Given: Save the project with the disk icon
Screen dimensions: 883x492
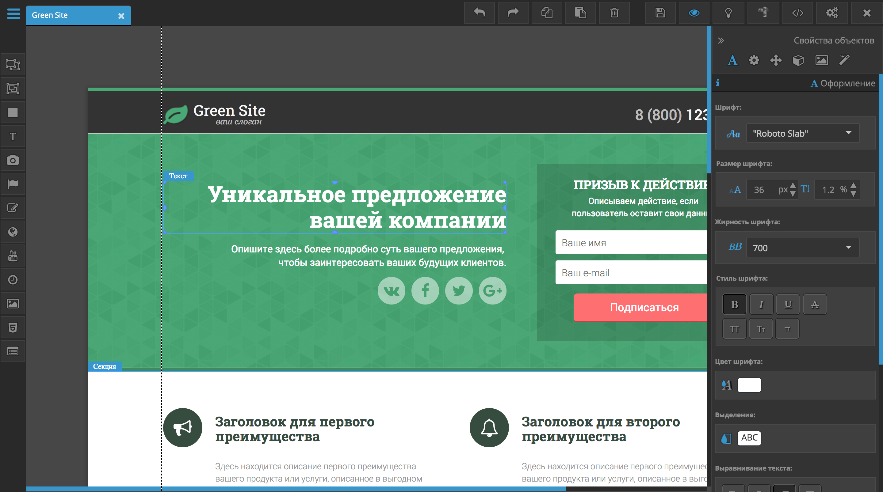Looking at the screenshot, I should click(x=660, y=13).
